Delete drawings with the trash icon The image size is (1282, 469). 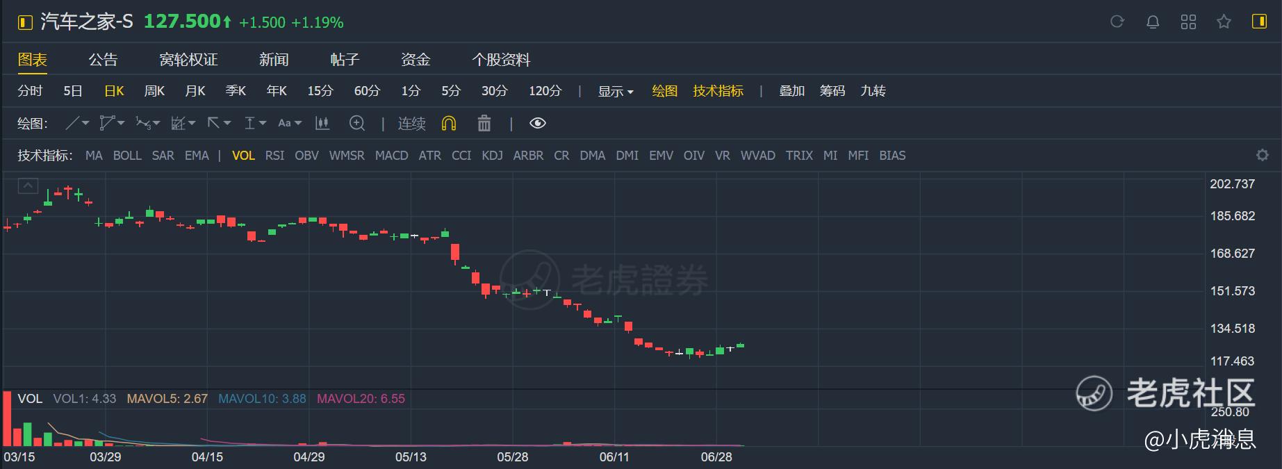pos(484,123)
